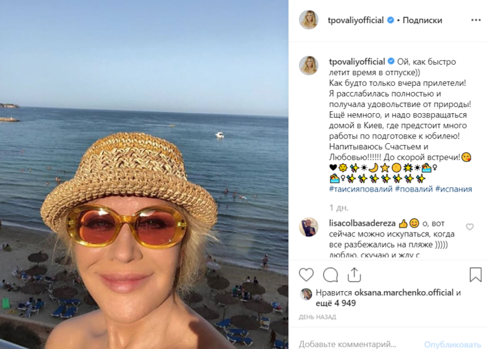Image resolution: width=487 pixels, height=349 pixels.
Task: Open the #испания hashtag
Action: [x=455, y=188]
